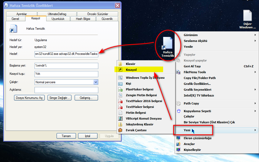Image resolution: width=259 pixels, height=162 pixels.
Task: Expand the FileMenu Tools submenu arrow
Action: click(x=255, y=72)
